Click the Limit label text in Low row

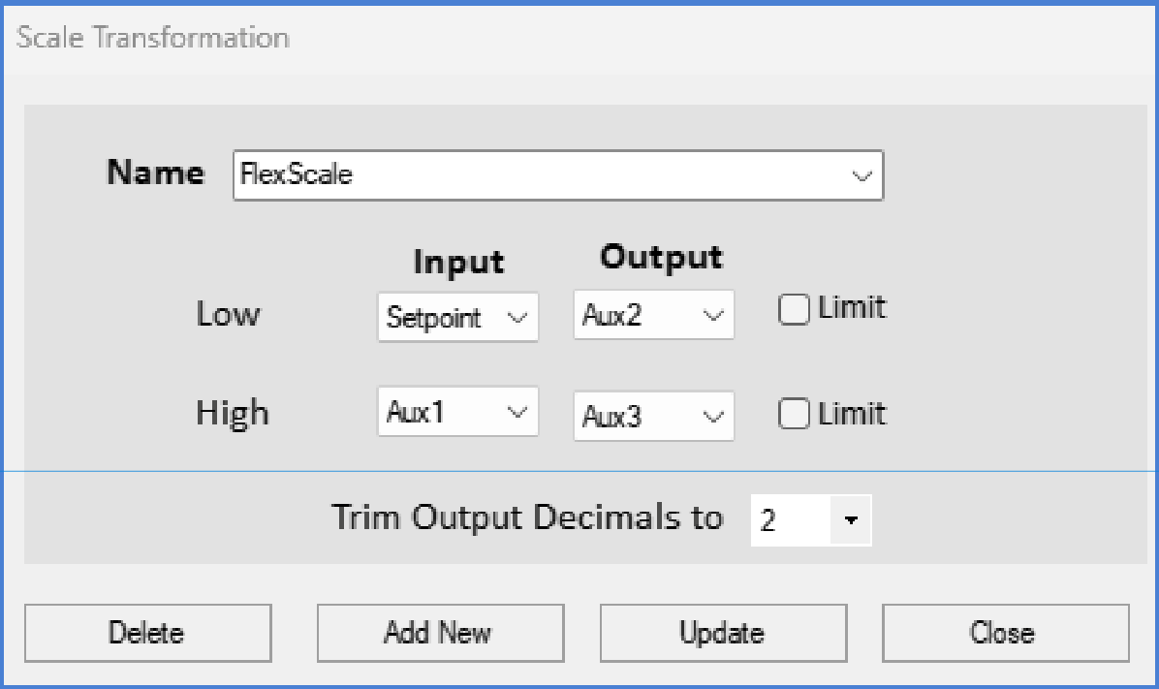tap(852, 307)
